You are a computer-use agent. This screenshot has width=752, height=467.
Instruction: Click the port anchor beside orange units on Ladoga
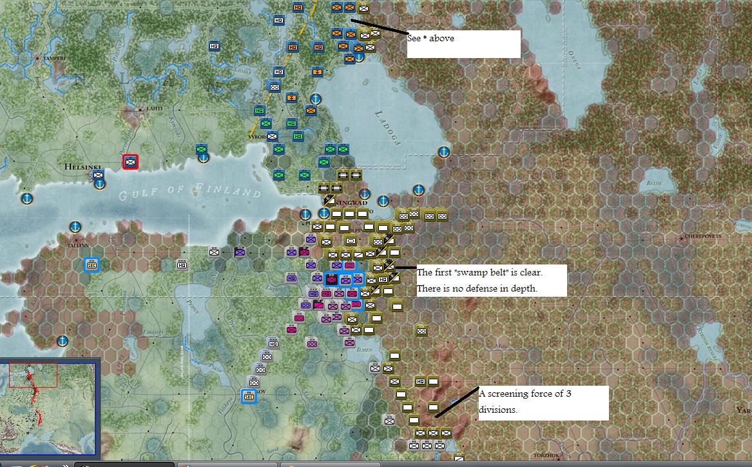pos(359,57)
